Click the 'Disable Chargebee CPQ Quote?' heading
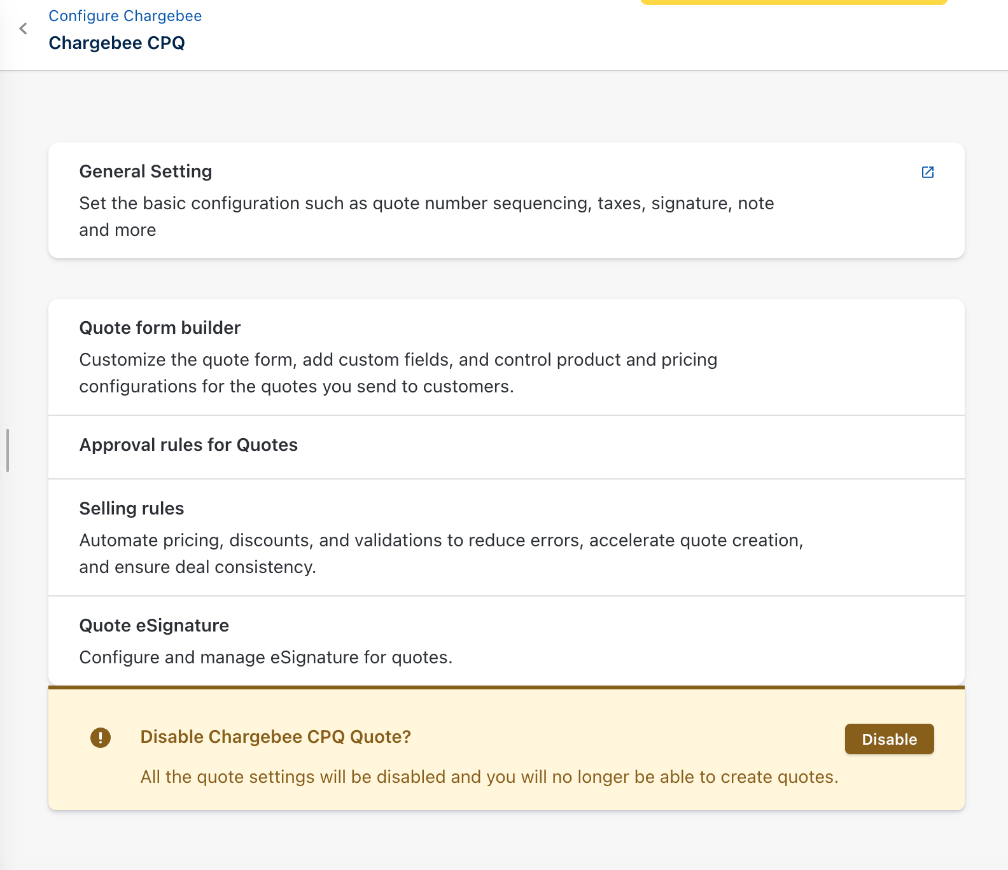The height and width of the screenshot is (870, 1008). (276, 736)
